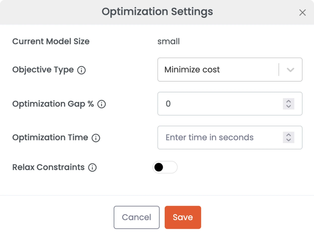
Task: Switch the Relax Constraints setting on
Action: click(165, 167)
